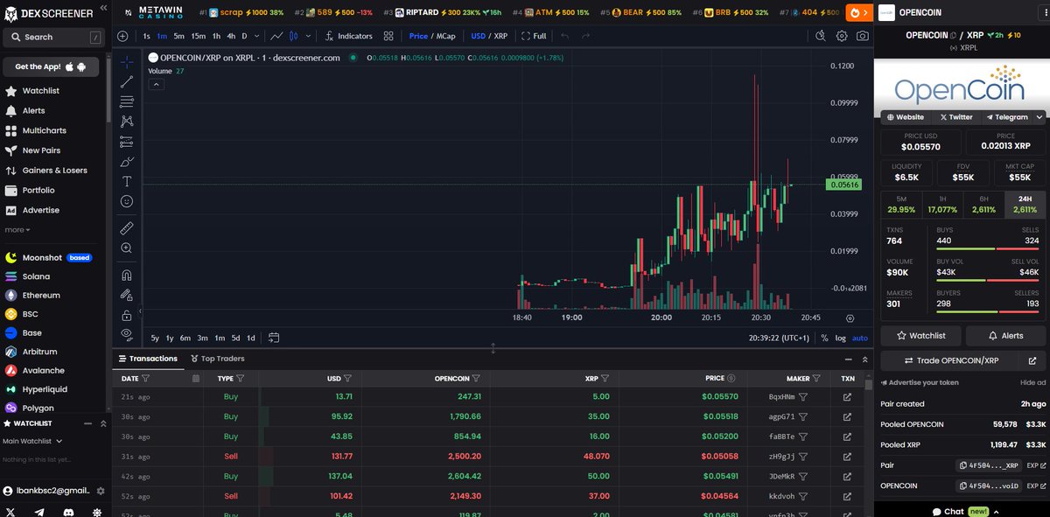This screenshot has width=1050, height=517.
Task: Filter transactions by DATE column
Action: pos(145,379)
